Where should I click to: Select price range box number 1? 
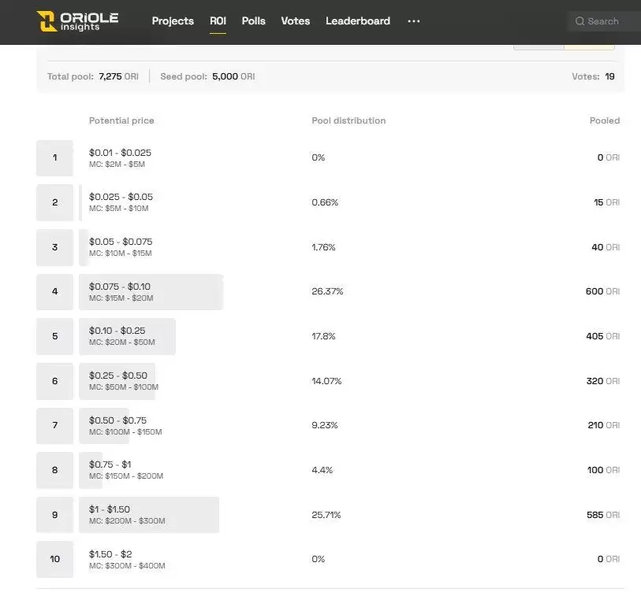(x=54, y=158)
